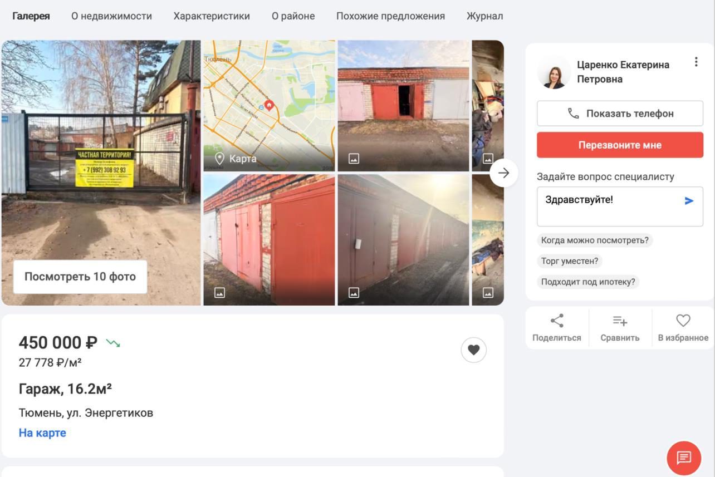Click the Share icon
The image size is (715, 477).
(x=556, y=321)
